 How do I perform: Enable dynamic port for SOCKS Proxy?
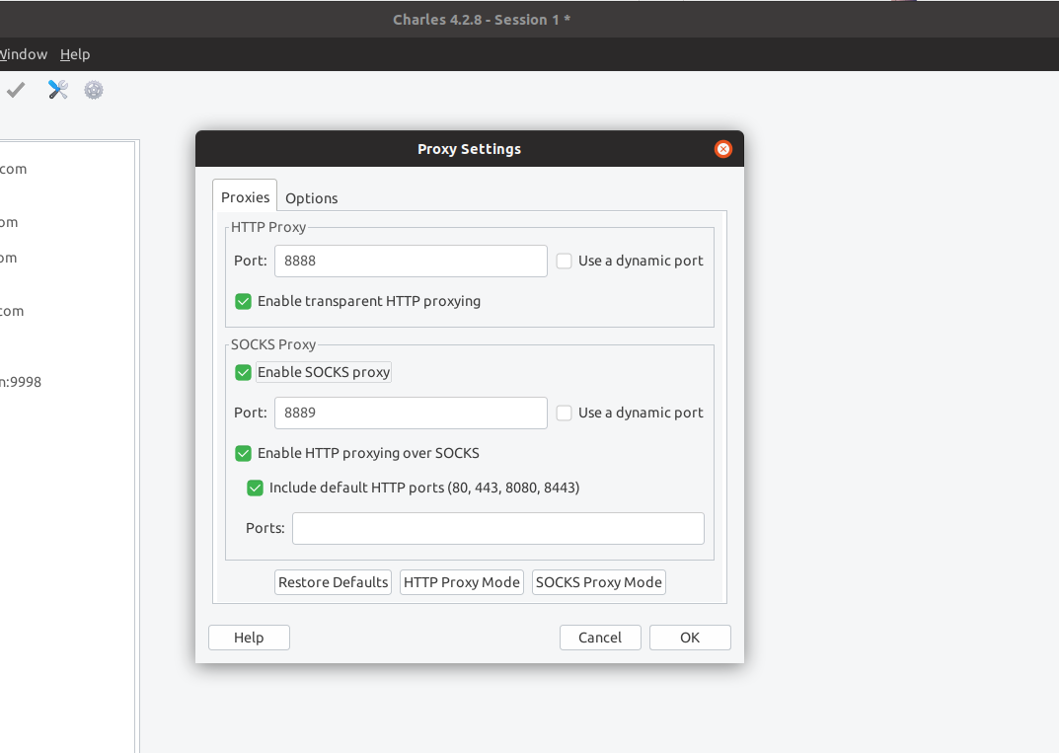point(564,413)
